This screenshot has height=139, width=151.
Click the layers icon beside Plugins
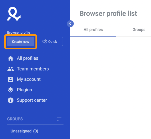pyautogui.click(x=11, y=90)
